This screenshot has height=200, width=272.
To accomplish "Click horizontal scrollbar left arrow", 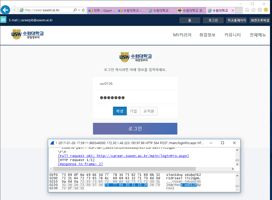I will click(51, 169).
